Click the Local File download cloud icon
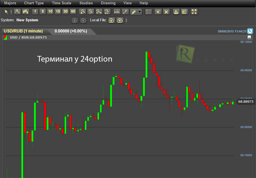256x178 pixels. 112,20
